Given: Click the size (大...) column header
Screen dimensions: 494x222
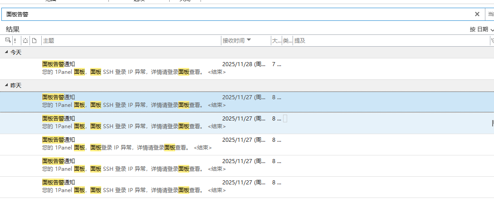Looking at the screenshot, I should coord(276,41).
